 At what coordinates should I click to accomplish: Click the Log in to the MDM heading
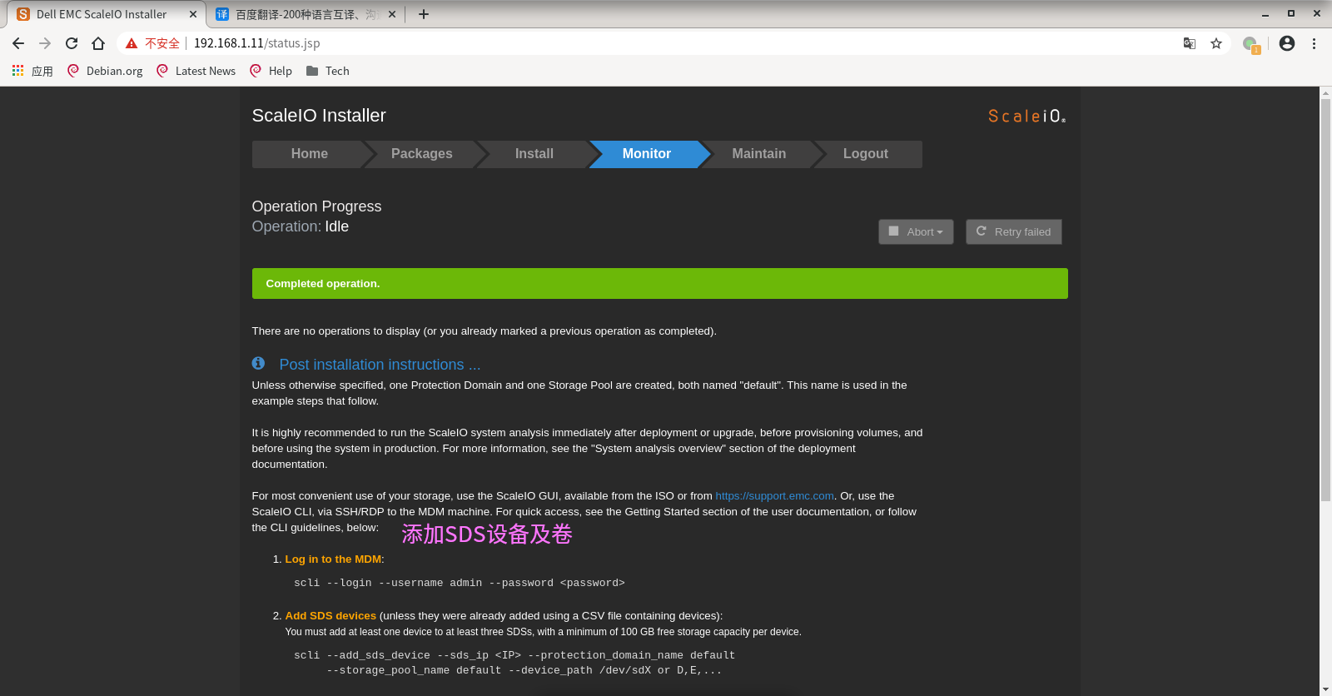point(333,559)
